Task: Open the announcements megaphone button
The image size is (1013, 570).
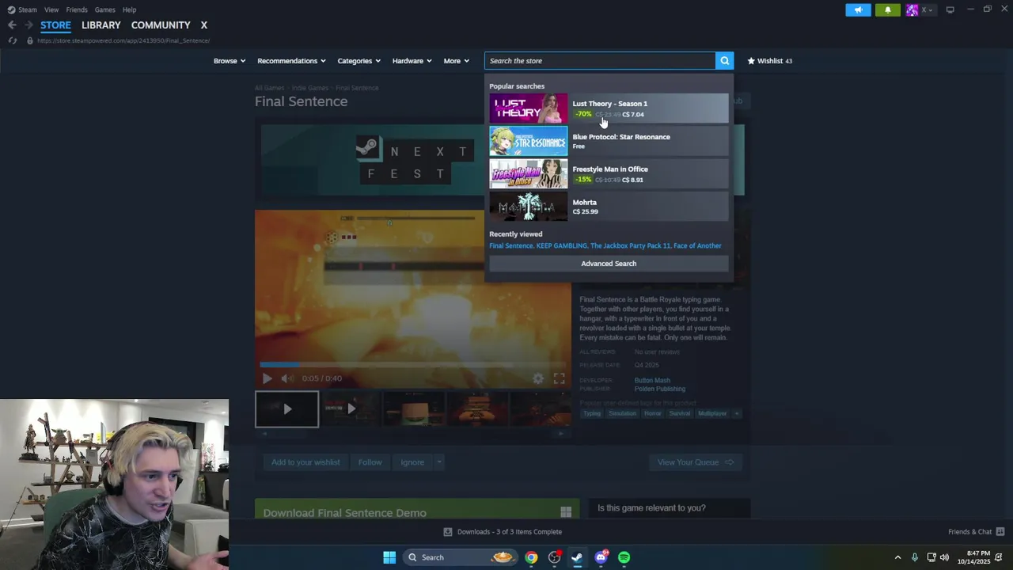Action: point(858,9)
